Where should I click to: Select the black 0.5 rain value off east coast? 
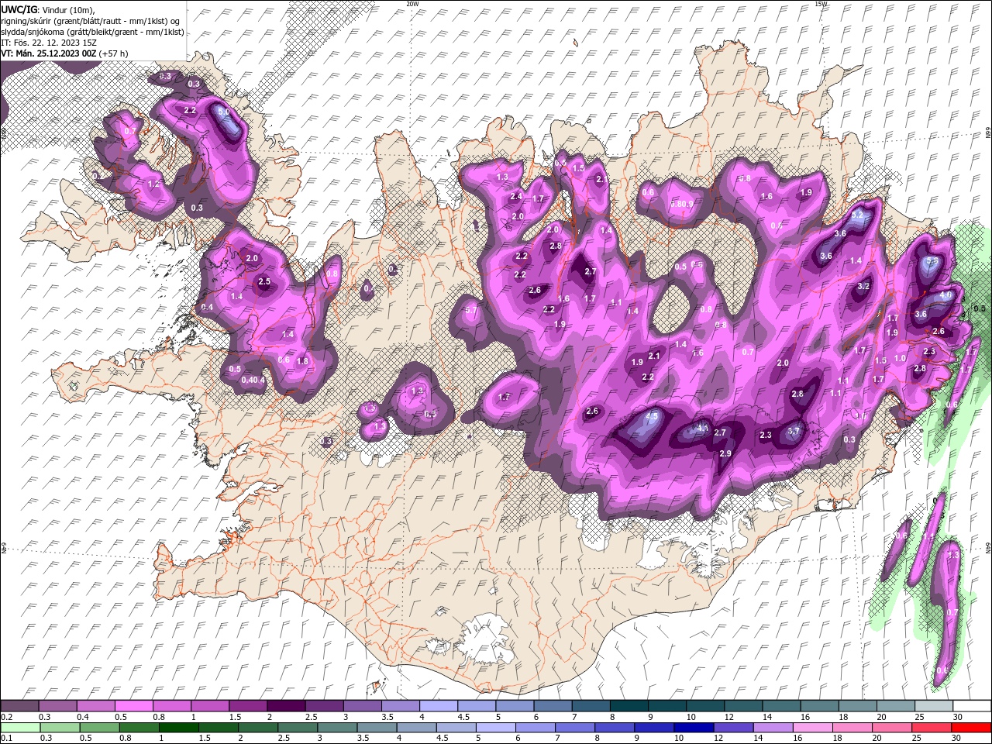[x=980, y=308]
